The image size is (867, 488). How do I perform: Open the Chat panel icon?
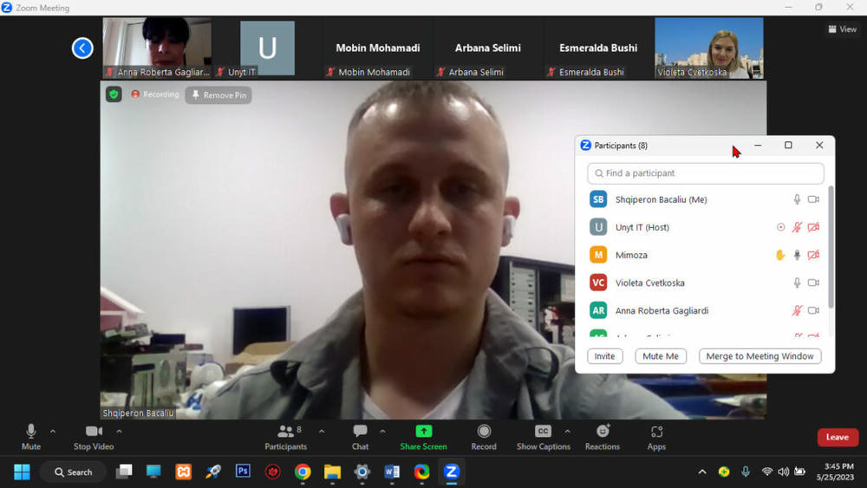[360, 432]
